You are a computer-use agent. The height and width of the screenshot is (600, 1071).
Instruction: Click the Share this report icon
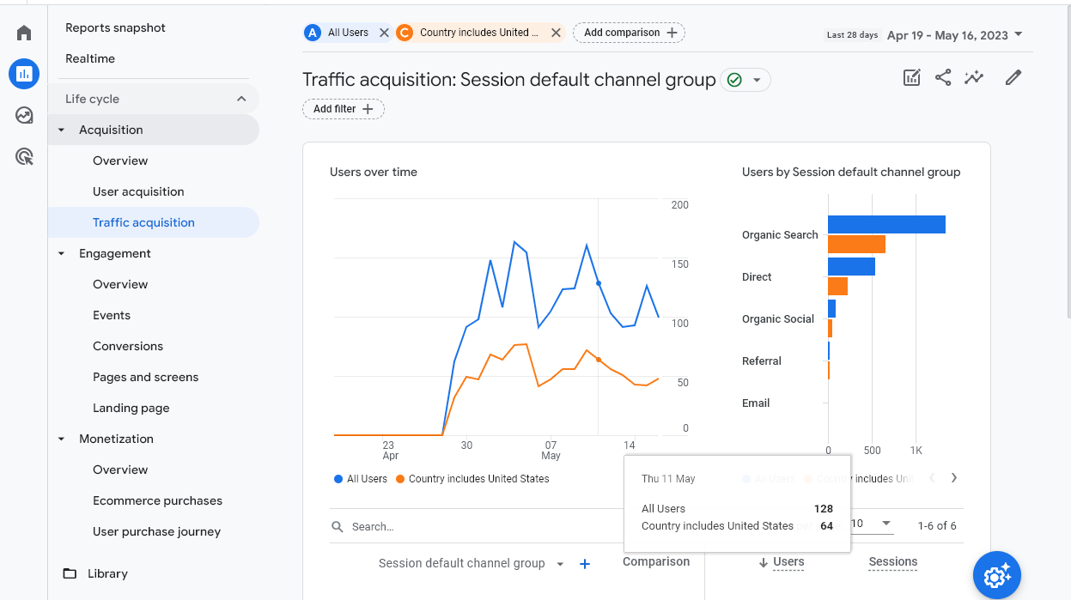943,77
